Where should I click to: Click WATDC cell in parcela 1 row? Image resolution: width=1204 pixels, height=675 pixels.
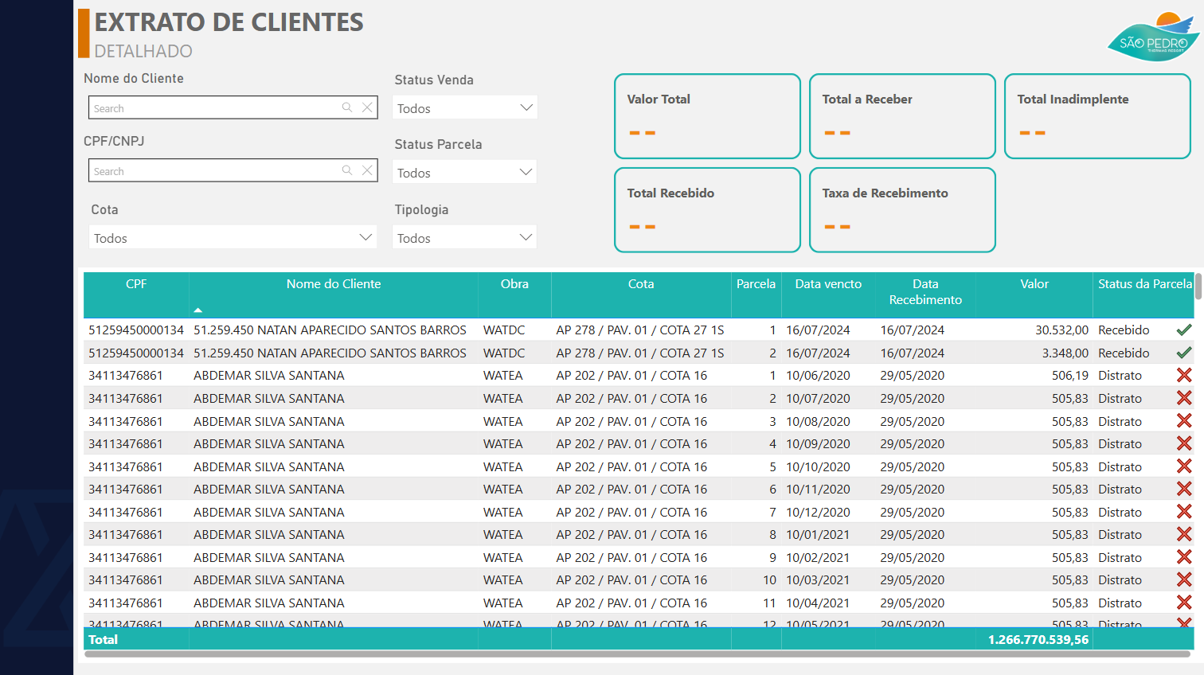pyautogui.click(x=504, y=330)
